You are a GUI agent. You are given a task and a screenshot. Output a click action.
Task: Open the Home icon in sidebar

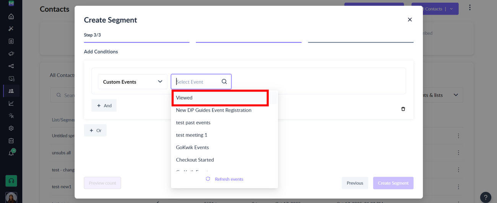(11, 16)
